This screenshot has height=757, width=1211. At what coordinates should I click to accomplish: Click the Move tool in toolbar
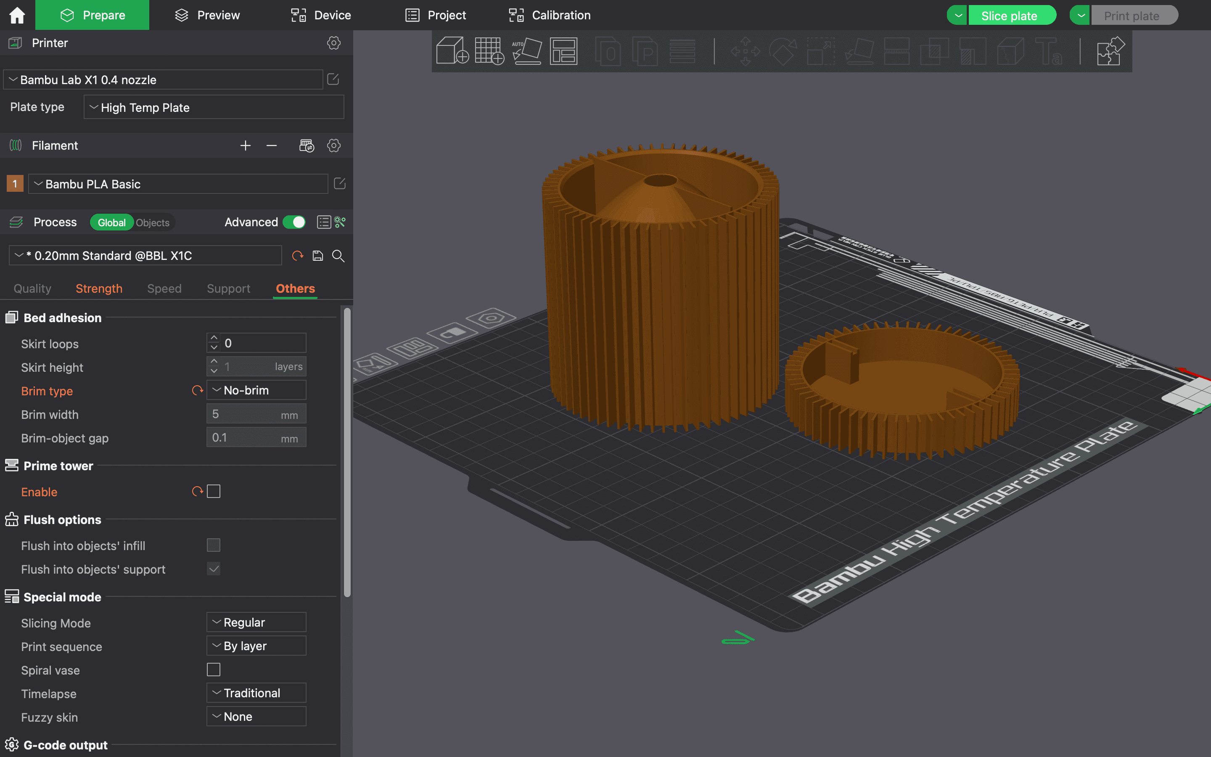[745, 50]
